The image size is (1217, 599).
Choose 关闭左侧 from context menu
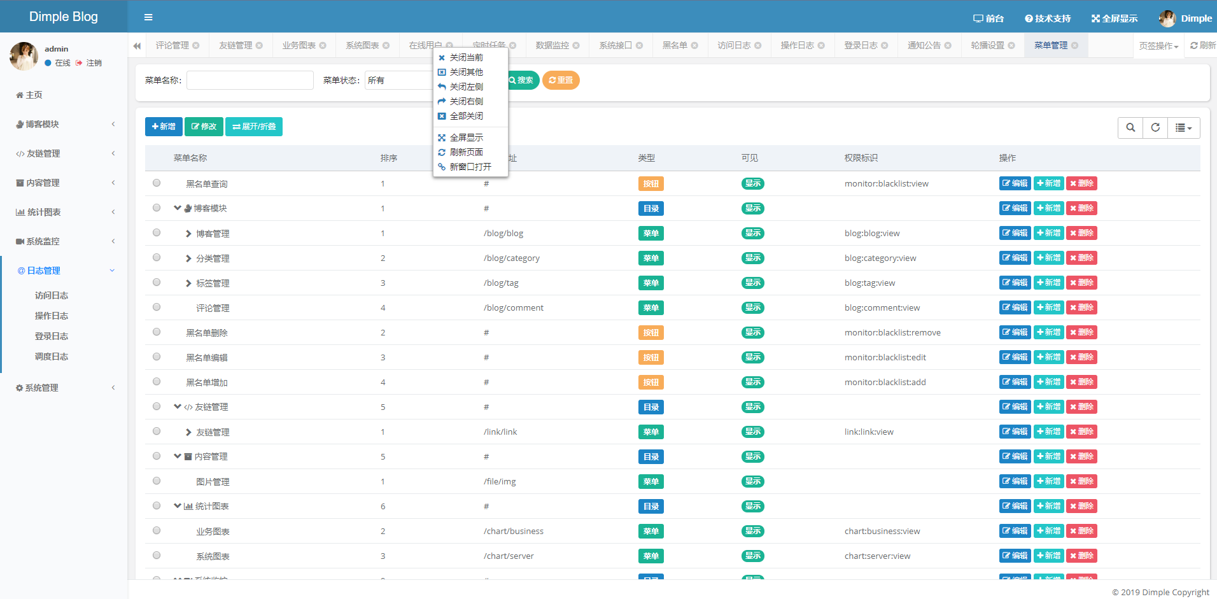470,87
